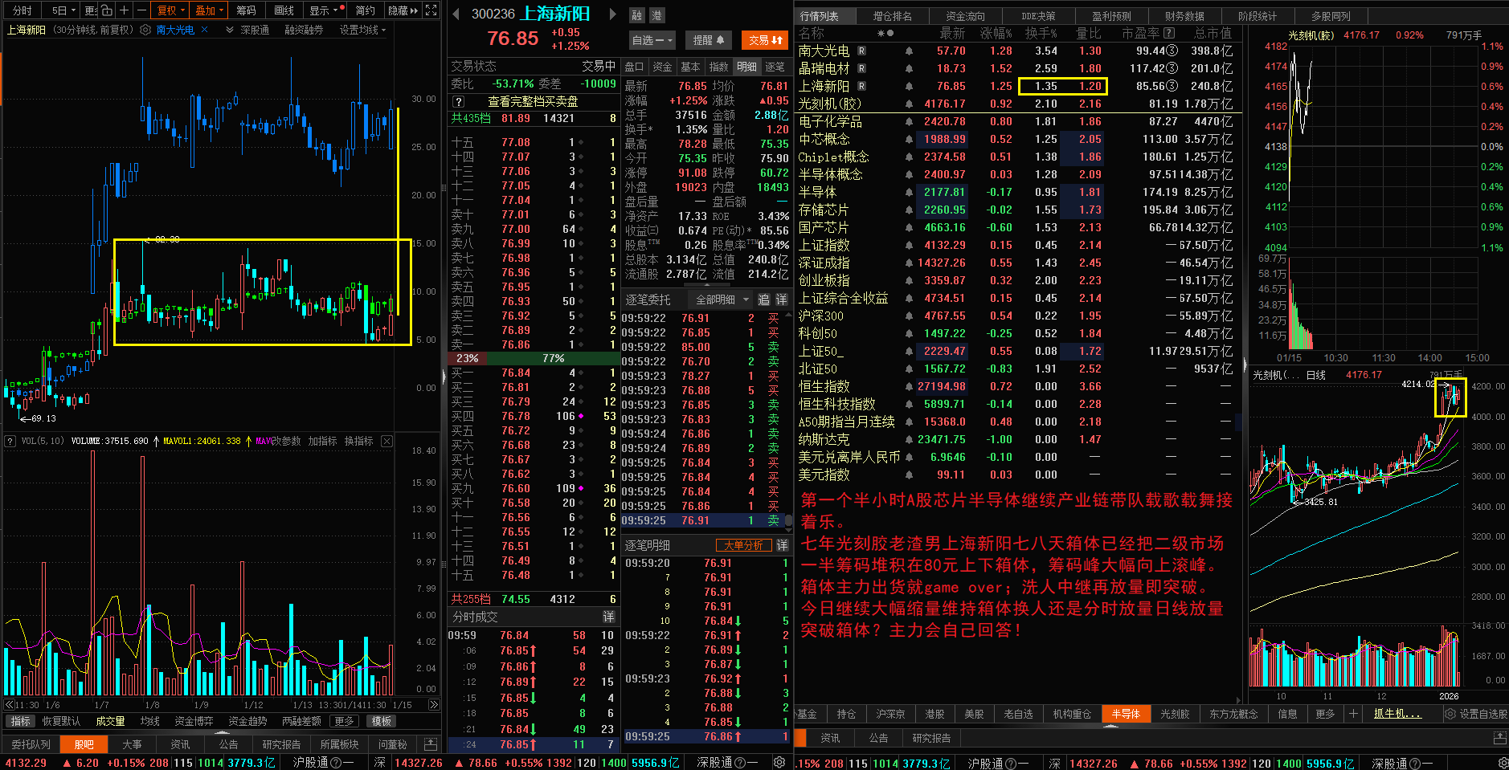The width and height of the screenshot is (1509, 770).
Task: Open 详 details for 逐笔委托
Action: 781,299
